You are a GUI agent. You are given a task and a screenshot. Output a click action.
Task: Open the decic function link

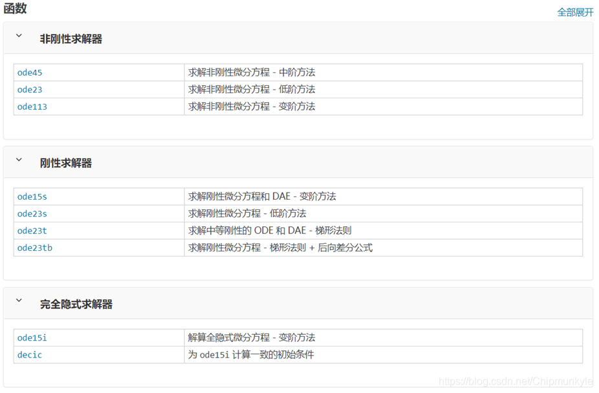pyautogui.click(x=29, y=355)
